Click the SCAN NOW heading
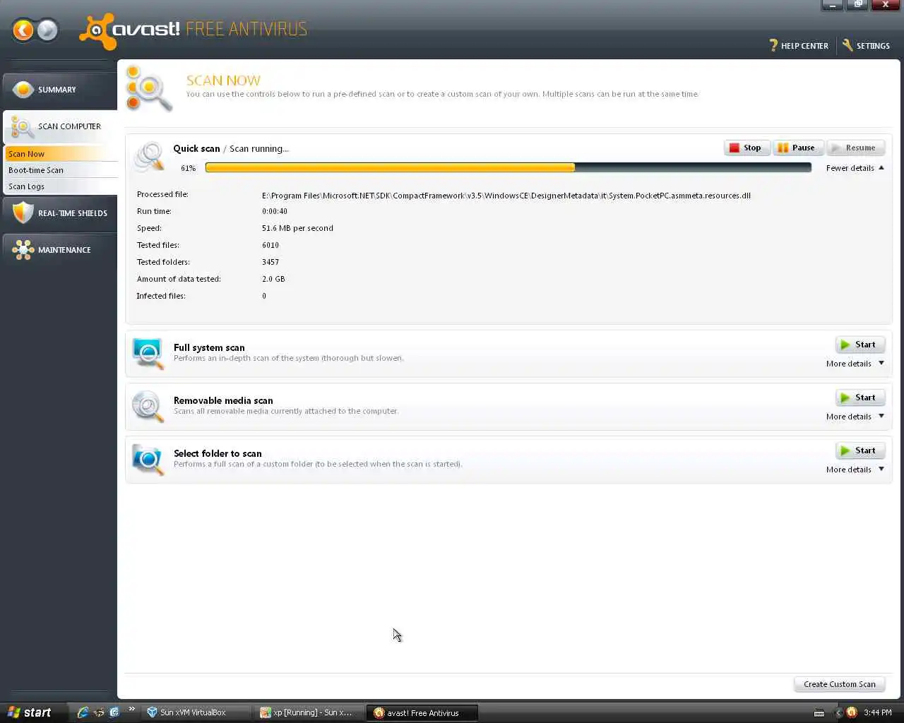Image resolution: width=904 pixels, height=723 pixels. pyautogui.click(x=223, y=80)
